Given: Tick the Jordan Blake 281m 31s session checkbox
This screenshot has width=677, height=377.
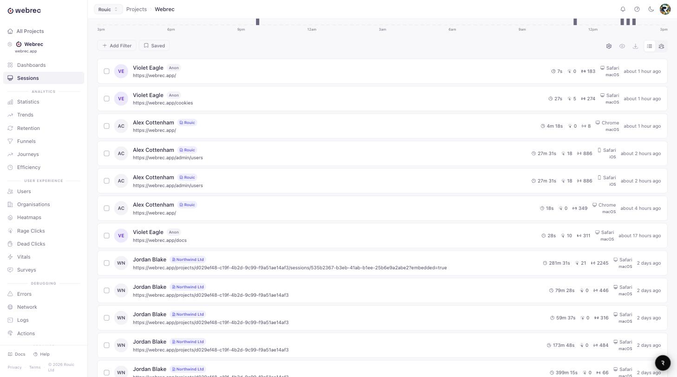Looking at the screenshot, I should pos(106,263).
